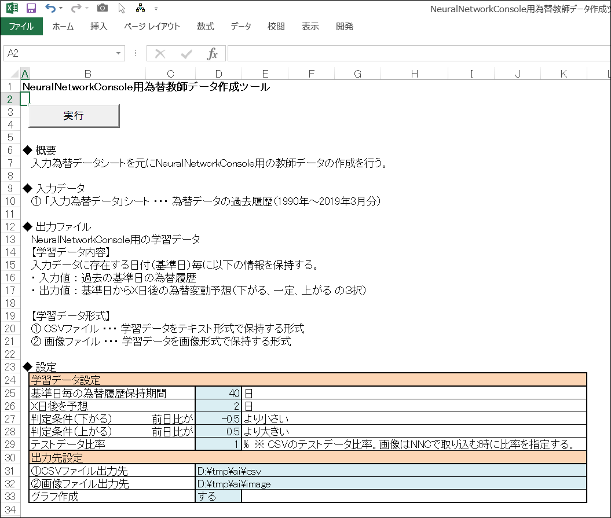Click the ②画像ファイル出力先 label cell

[112, 483]
